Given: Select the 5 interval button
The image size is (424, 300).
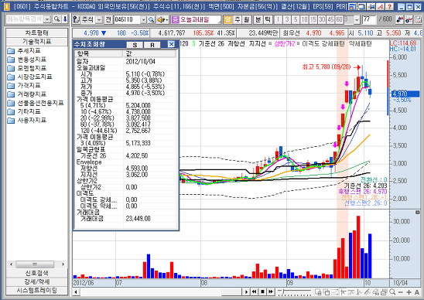Looking at the screenshot, I should [x=296, y=19].
